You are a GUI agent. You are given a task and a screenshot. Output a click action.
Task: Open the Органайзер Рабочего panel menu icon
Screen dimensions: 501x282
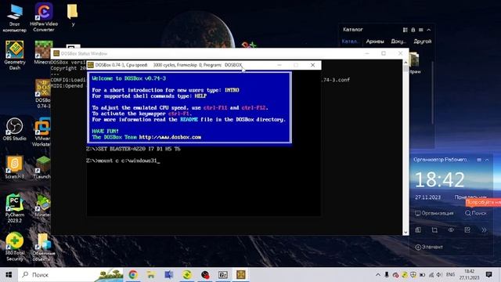point(479,160)
